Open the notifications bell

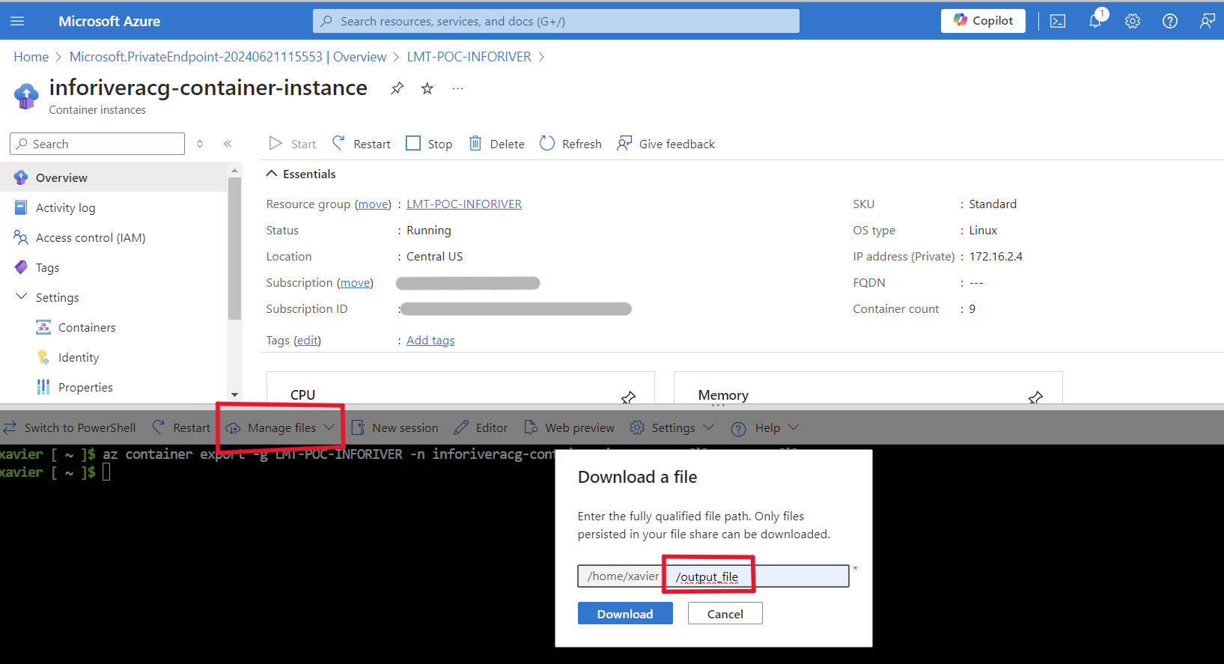[x=1095, y=21]
